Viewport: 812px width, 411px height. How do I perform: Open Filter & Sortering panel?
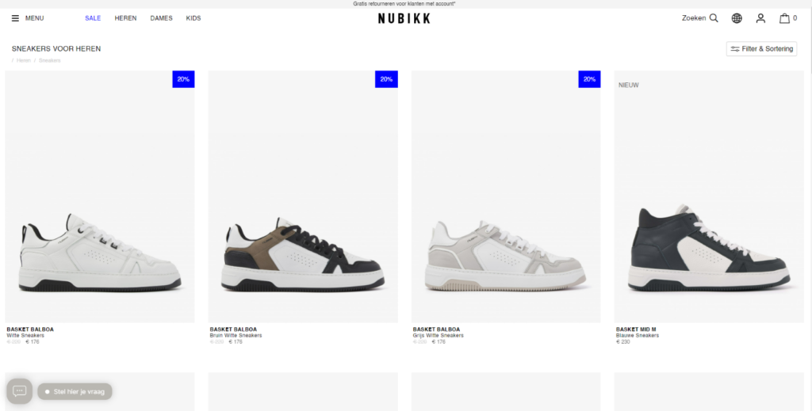coord(761,48)
